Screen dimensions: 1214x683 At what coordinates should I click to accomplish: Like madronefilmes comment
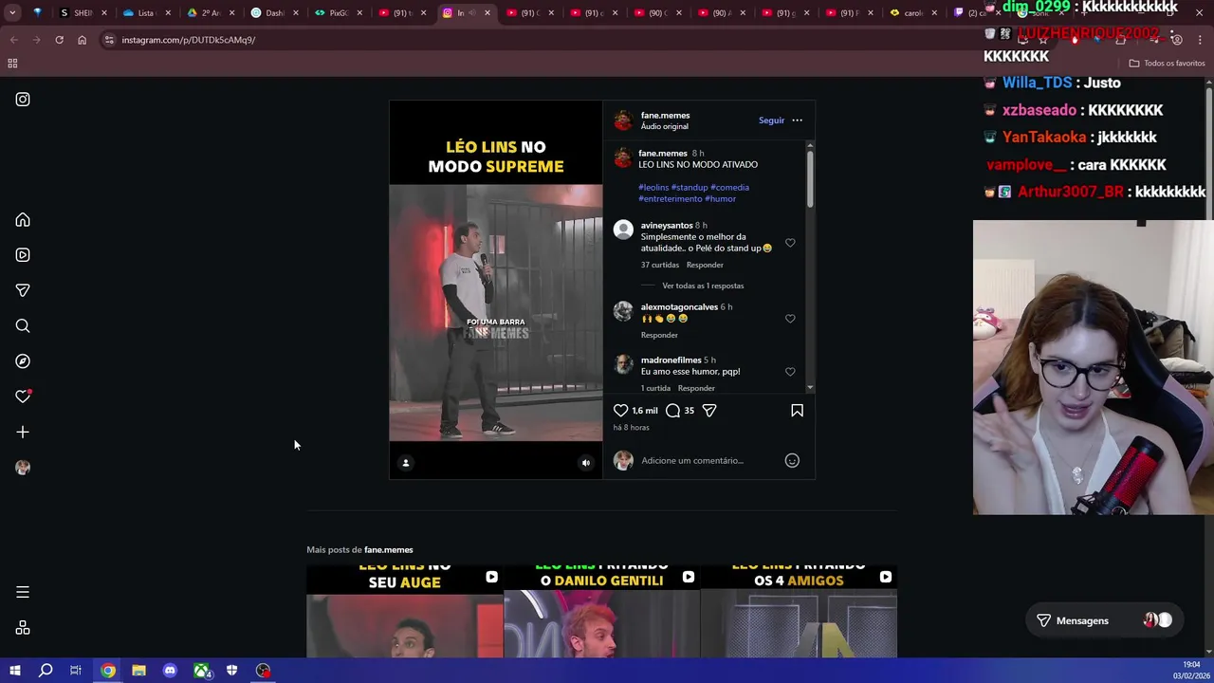pyautogui.click(x=790, y=372)
